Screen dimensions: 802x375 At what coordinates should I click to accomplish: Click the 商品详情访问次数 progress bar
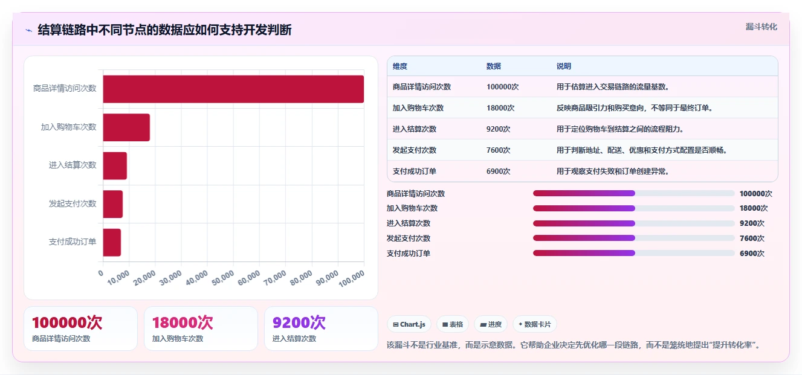tap(634, 193)
